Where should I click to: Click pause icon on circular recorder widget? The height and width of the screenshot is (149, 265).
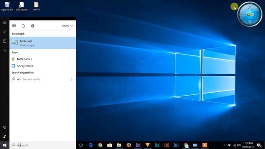click(250, 22)
